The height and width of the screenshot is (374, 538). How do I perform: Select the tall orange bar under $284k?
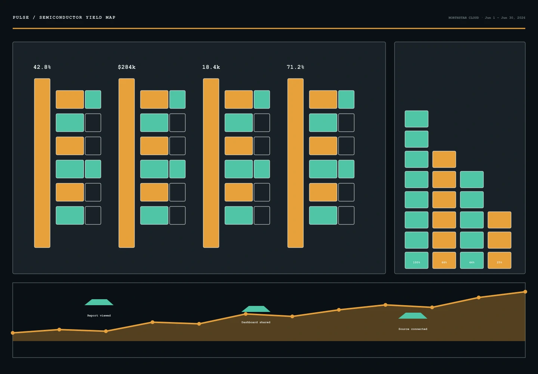pyautogui.click(x=127, y=163)
